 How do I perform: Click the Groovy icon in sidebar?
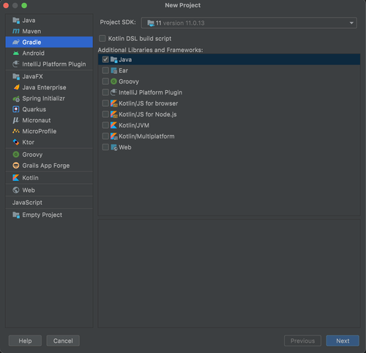16,155
